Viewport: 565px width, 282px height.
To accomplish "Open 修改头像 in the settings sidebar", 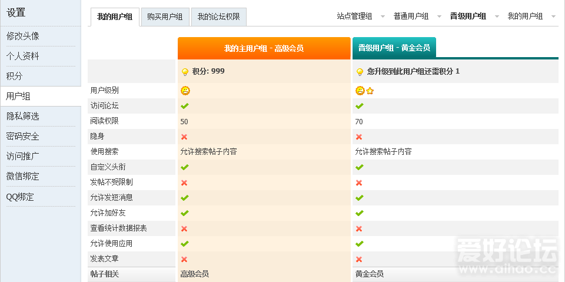I will (x=23, y=36).
